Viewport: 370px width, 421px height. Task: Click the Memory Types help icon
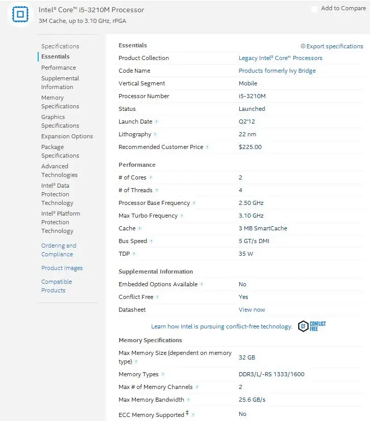(162, 375)
